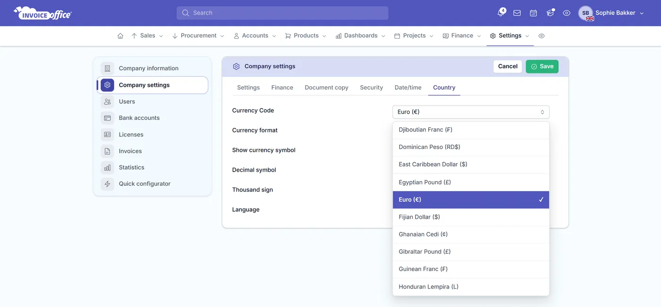Click the Licenses ID card icon
This screenshot has width=661, height=307.
[107, 134]
